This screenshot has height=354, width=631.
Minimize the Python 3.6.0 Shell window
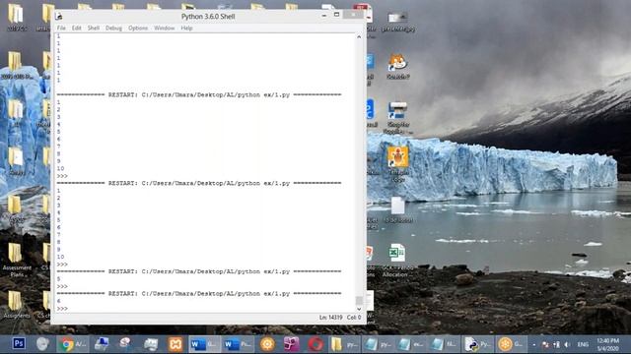pyautogui.click(x=324, y=16)
